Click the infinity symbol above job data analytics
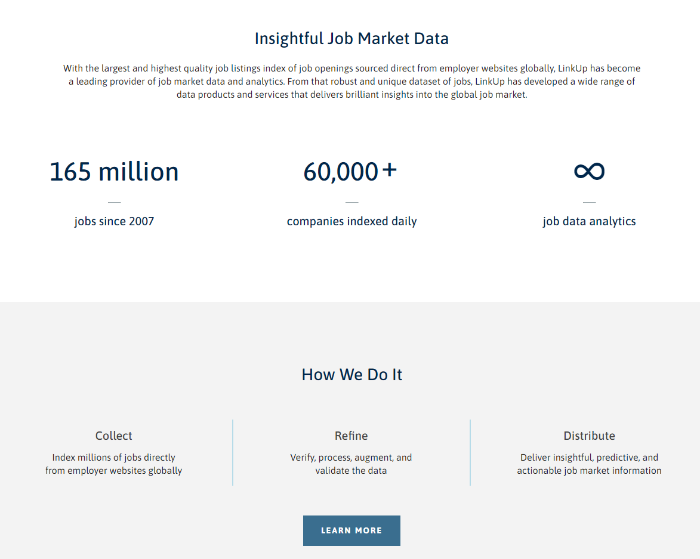The image size is (700, 559). (x=589, y=171)
